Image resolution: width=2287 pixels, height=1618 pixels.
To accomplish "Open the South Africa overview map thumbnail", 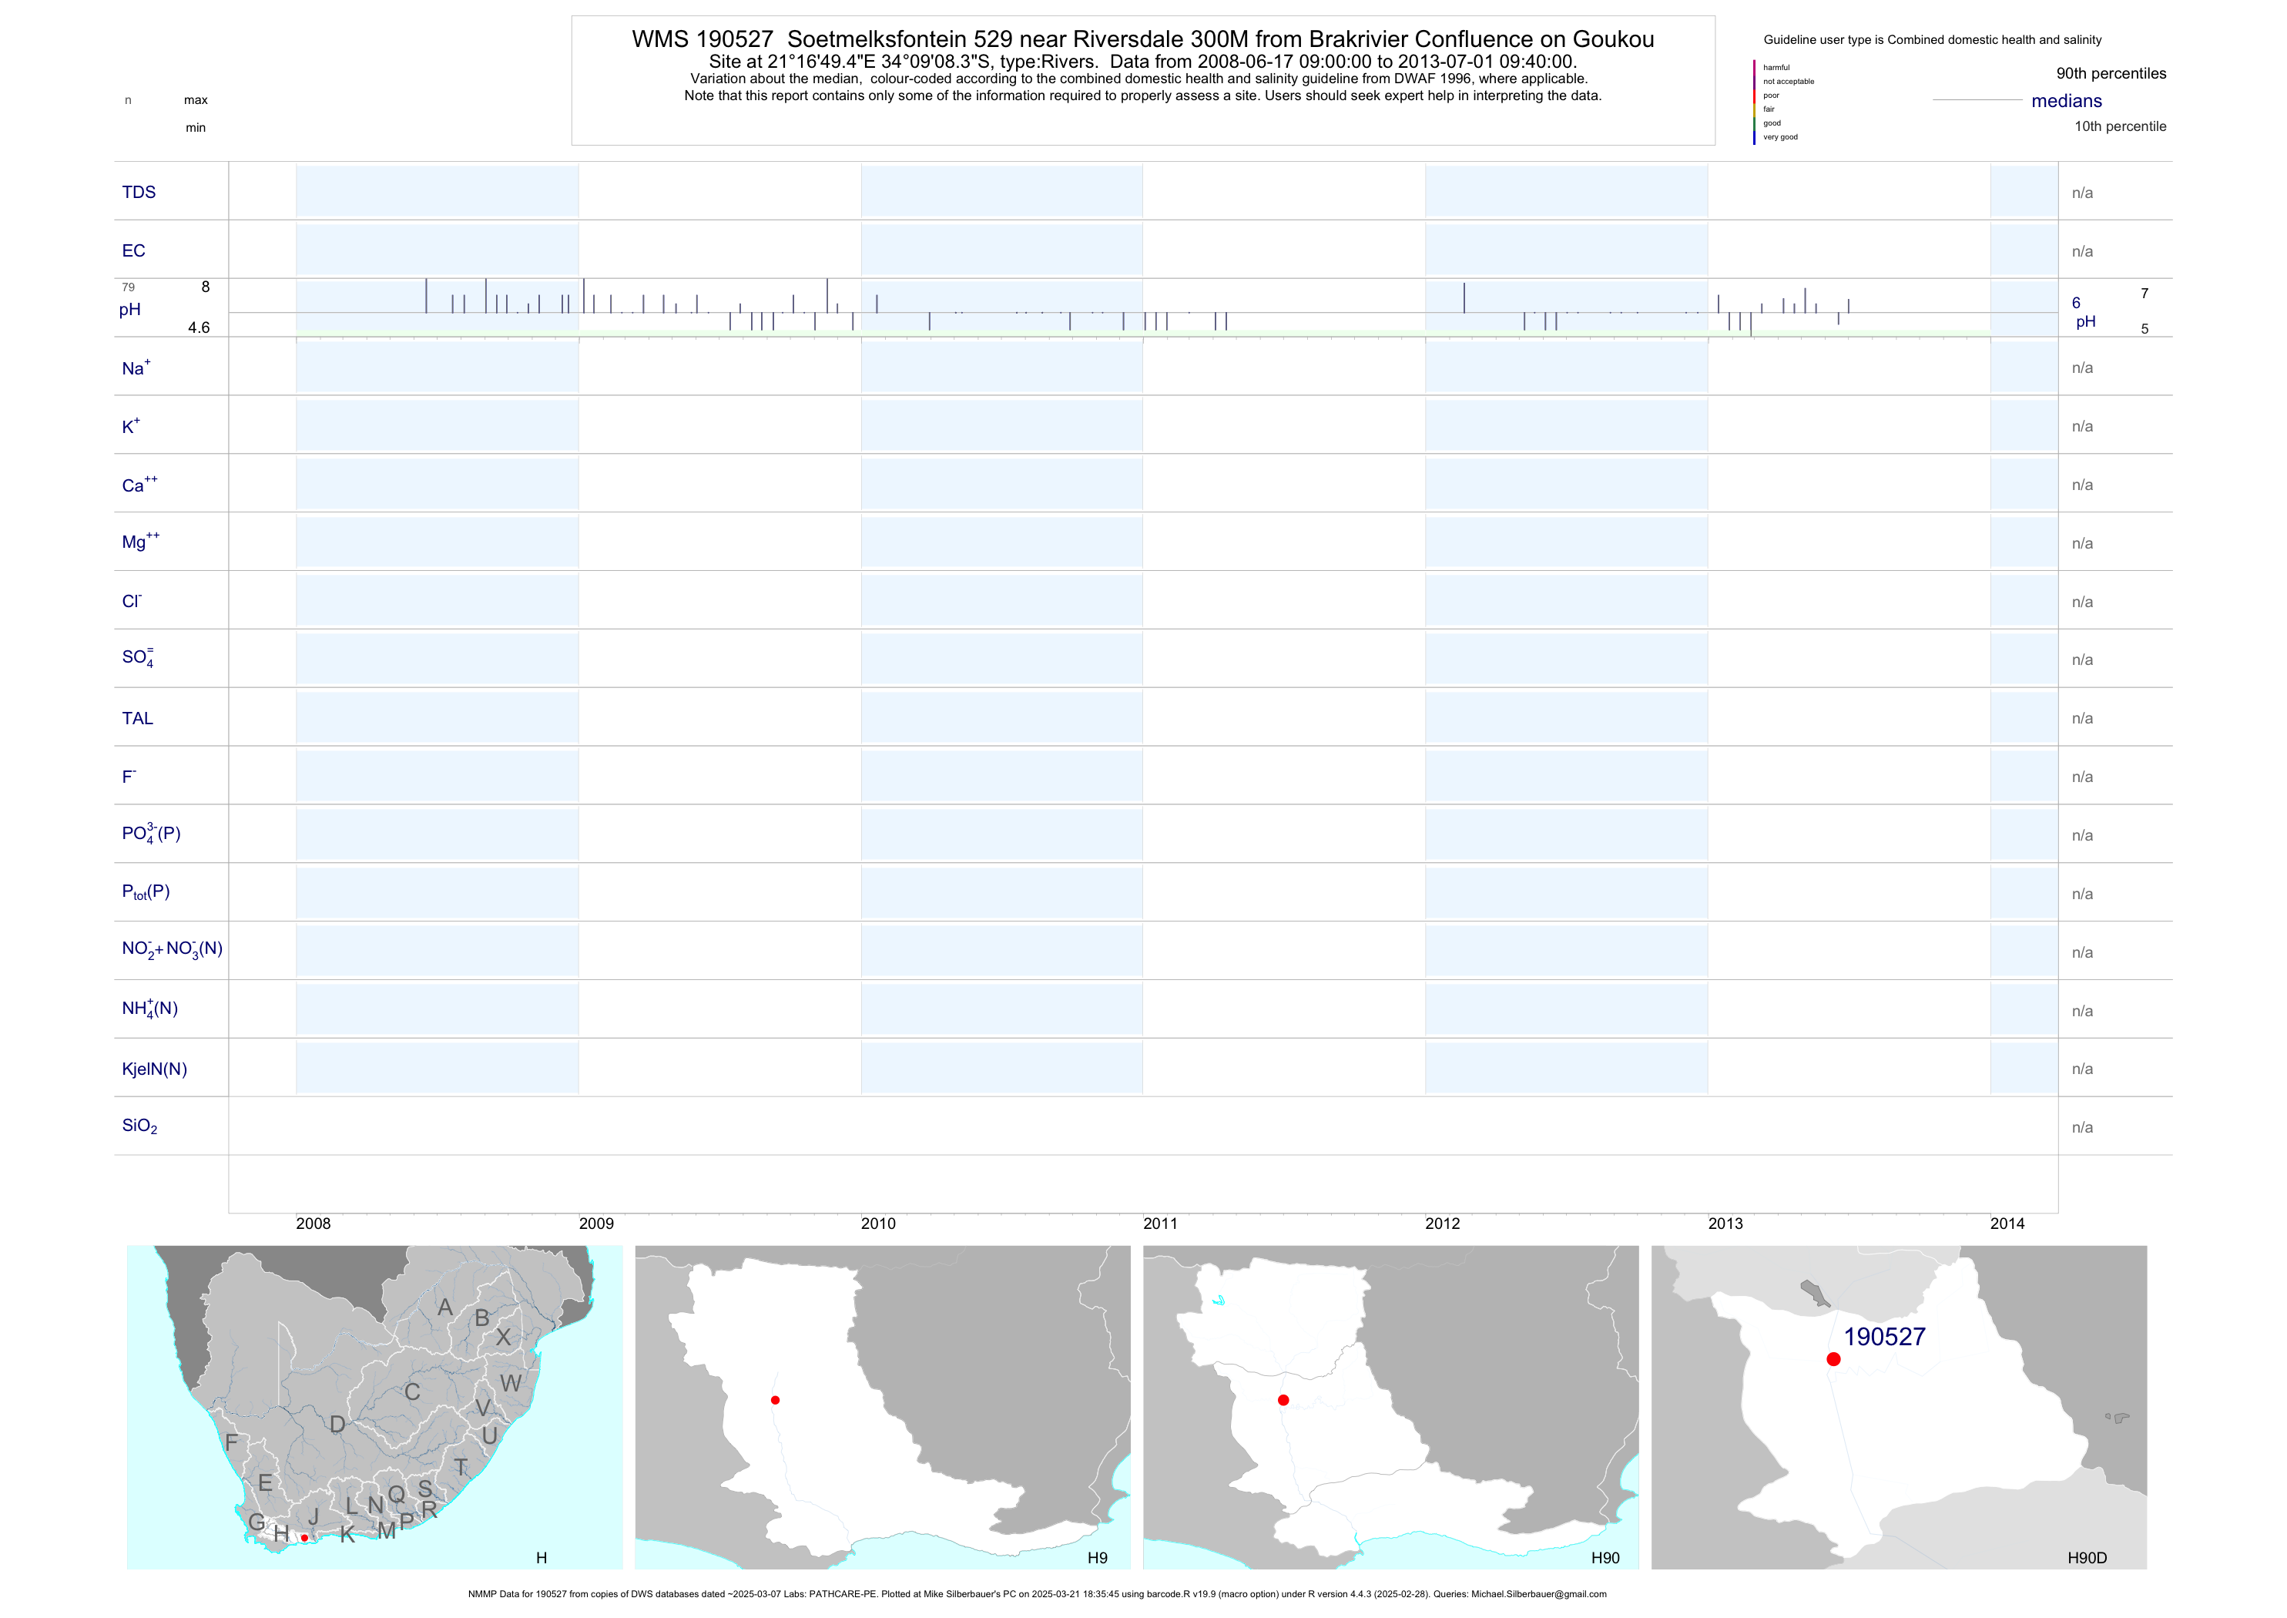I will coord(374,1407).
